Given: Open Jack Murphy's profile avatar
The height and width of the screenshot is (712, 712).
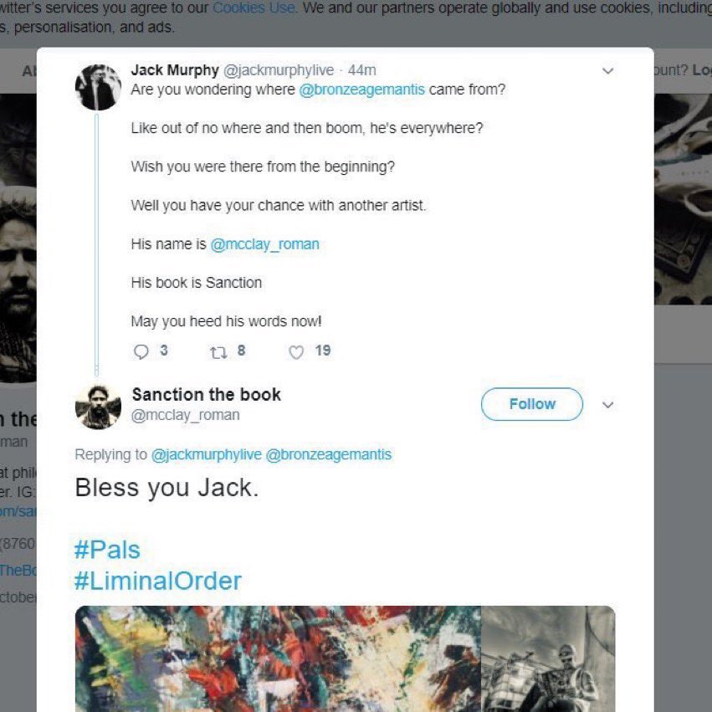Looking at the screenshot, I should coord(98,87).
